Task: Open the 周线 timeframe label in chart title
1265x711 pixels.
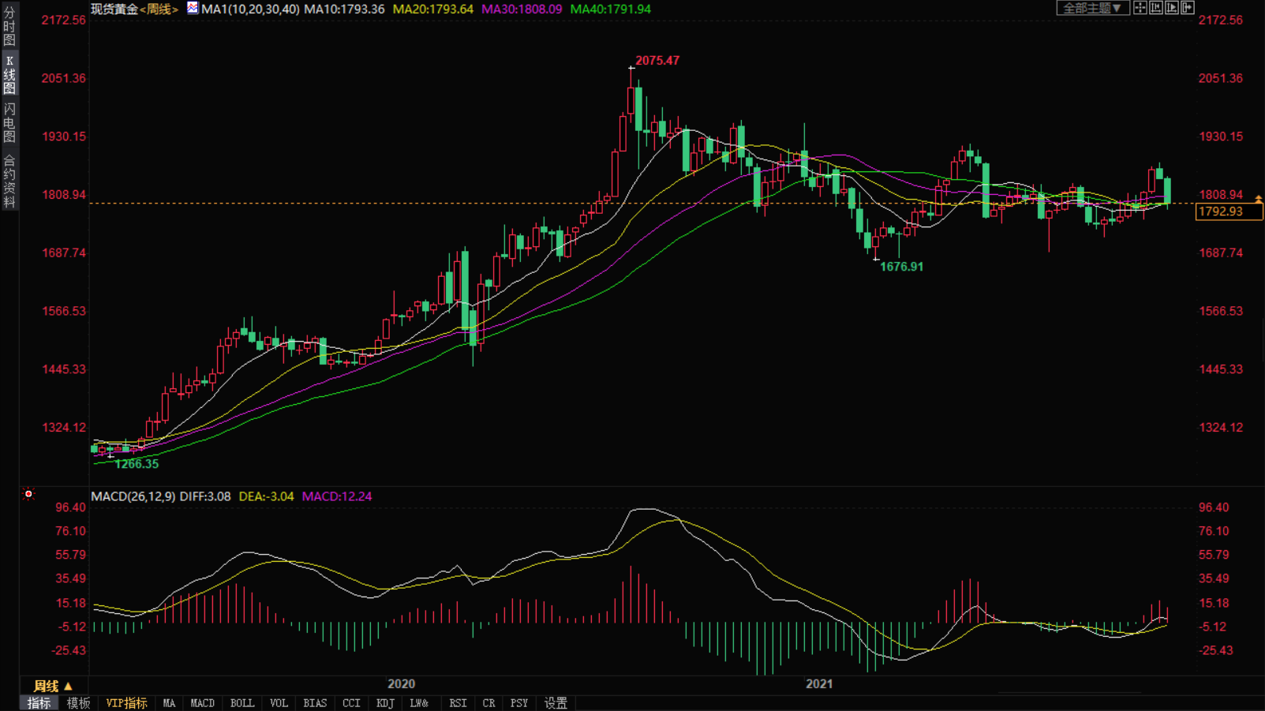Action: (159, 9)
